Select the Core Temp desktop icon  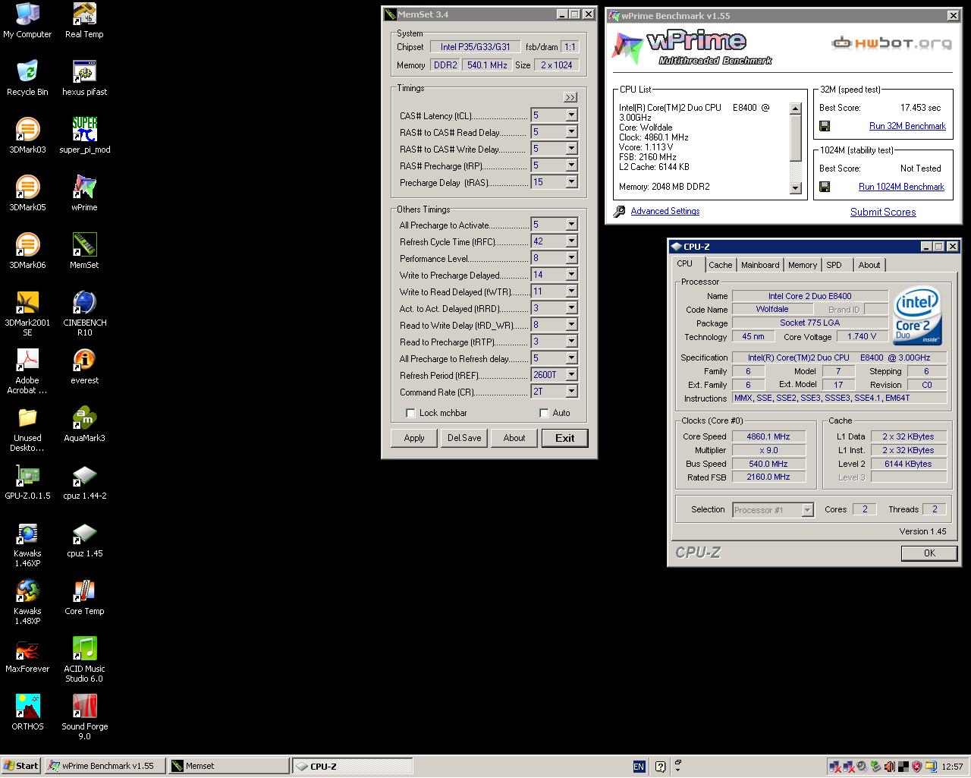coord(84,598)
